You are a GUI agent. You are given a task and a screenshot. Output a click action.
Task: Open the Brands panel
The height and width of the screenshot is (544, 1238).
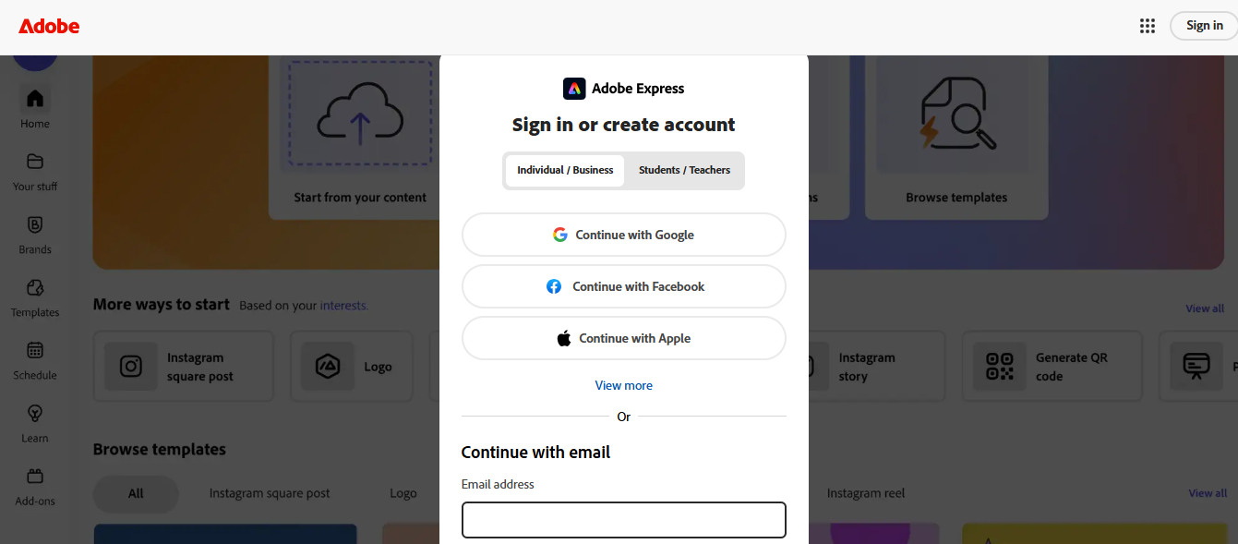pyautogui.click(x=34, y=234)
